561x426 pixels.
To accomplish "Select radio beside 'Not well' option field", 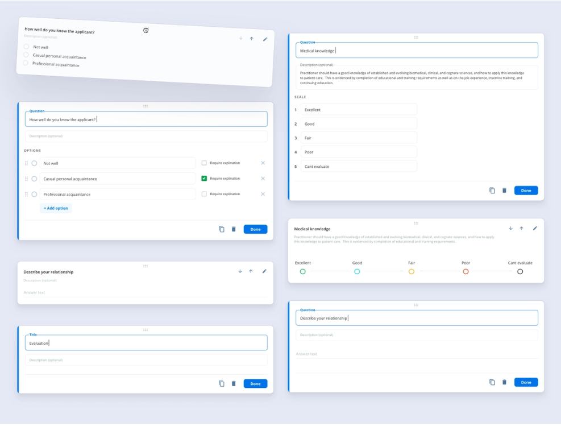I will tap(34, 163).
